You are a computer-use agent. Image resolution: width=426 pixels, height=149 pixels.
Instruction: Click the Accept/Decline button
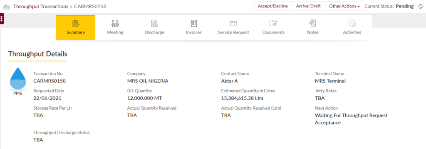(x=273, y=6)
